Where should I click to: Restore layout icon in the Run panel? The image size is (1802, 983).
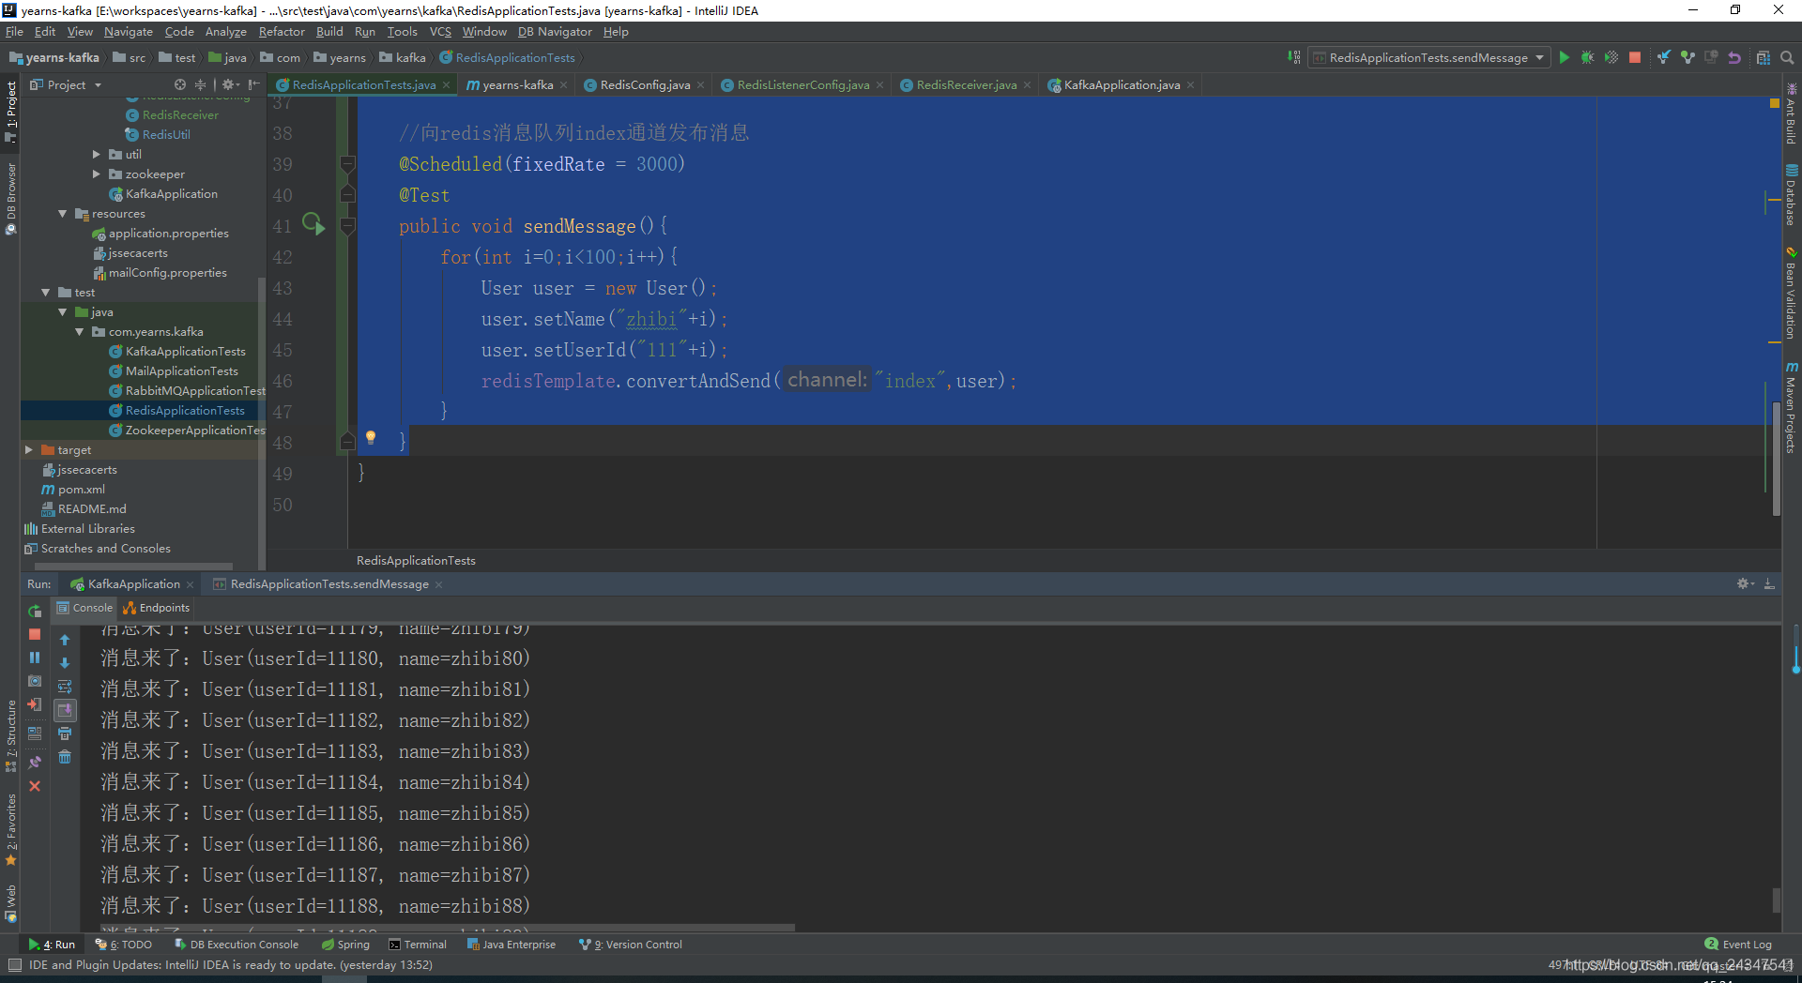(35, 733)
